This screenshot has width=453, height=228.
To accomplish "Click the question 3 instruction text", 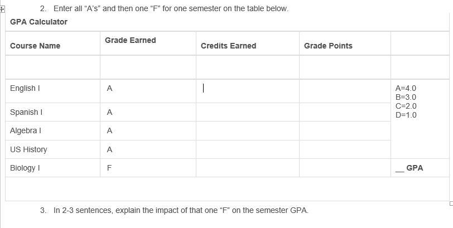I will pos(181,210).
